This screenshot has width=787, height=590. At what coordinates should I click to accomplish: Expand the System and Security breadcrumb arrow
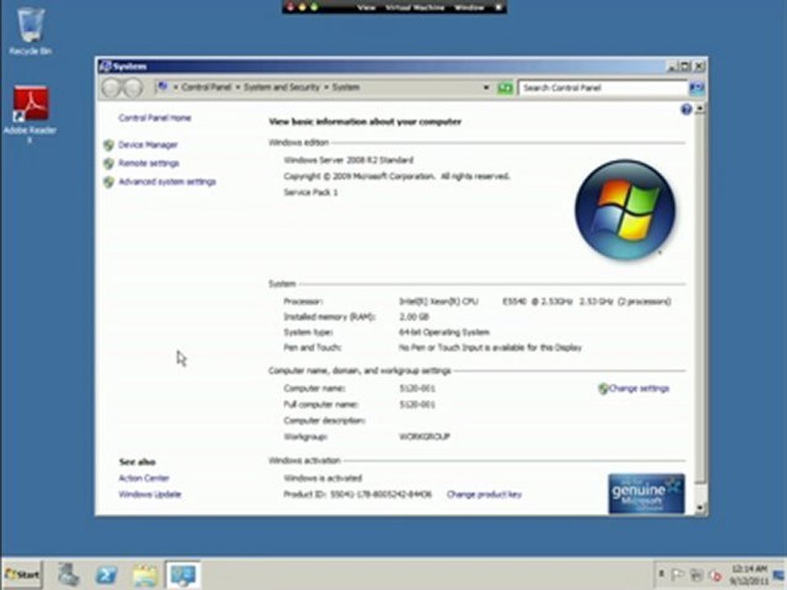click(x=325, y=88)
